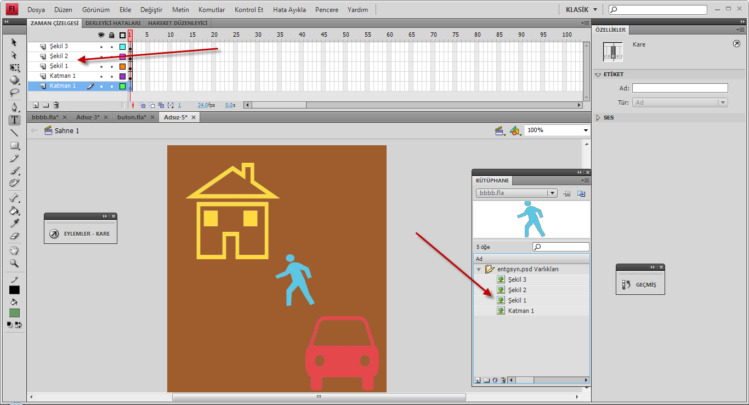This screenshot has width=749, height=405.
Task: Select the Bone tool
Action: click(14, 198)
